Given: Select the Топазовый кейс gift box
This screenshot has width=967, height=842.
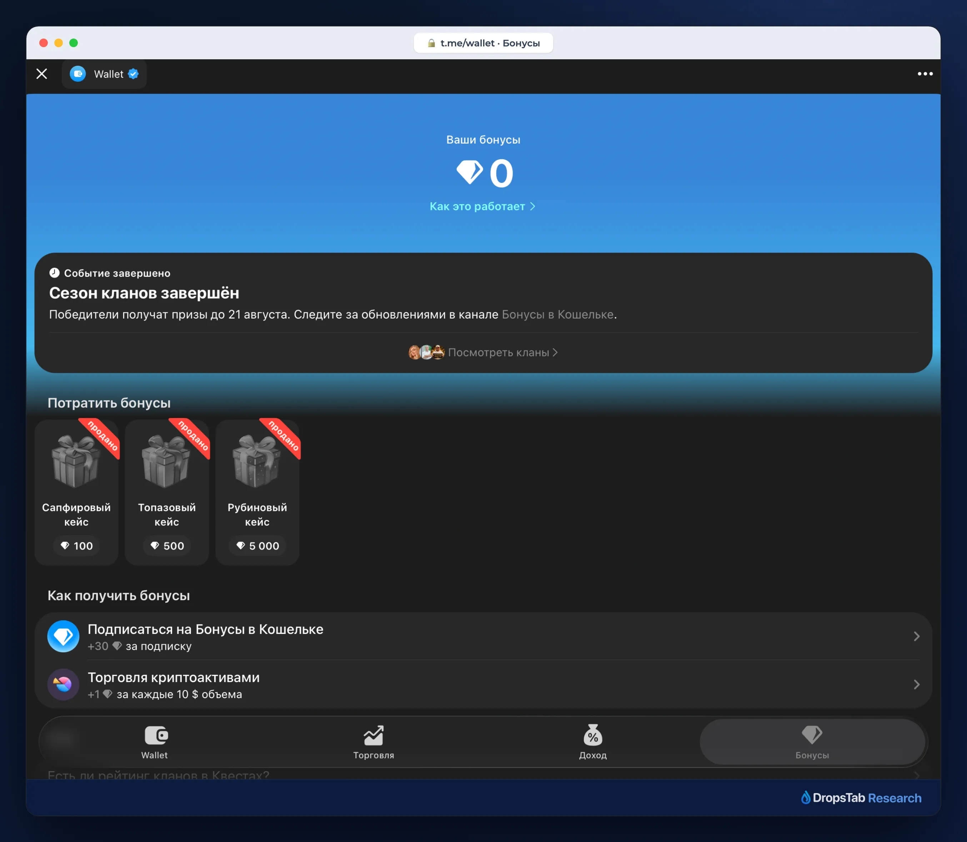Looking at the screenshot, I should [166, 461].
